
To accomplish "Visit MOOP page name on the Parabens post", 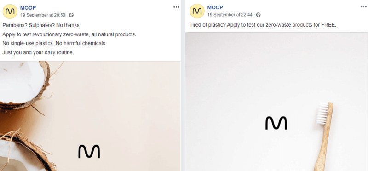I will click(x=28, y=8).
